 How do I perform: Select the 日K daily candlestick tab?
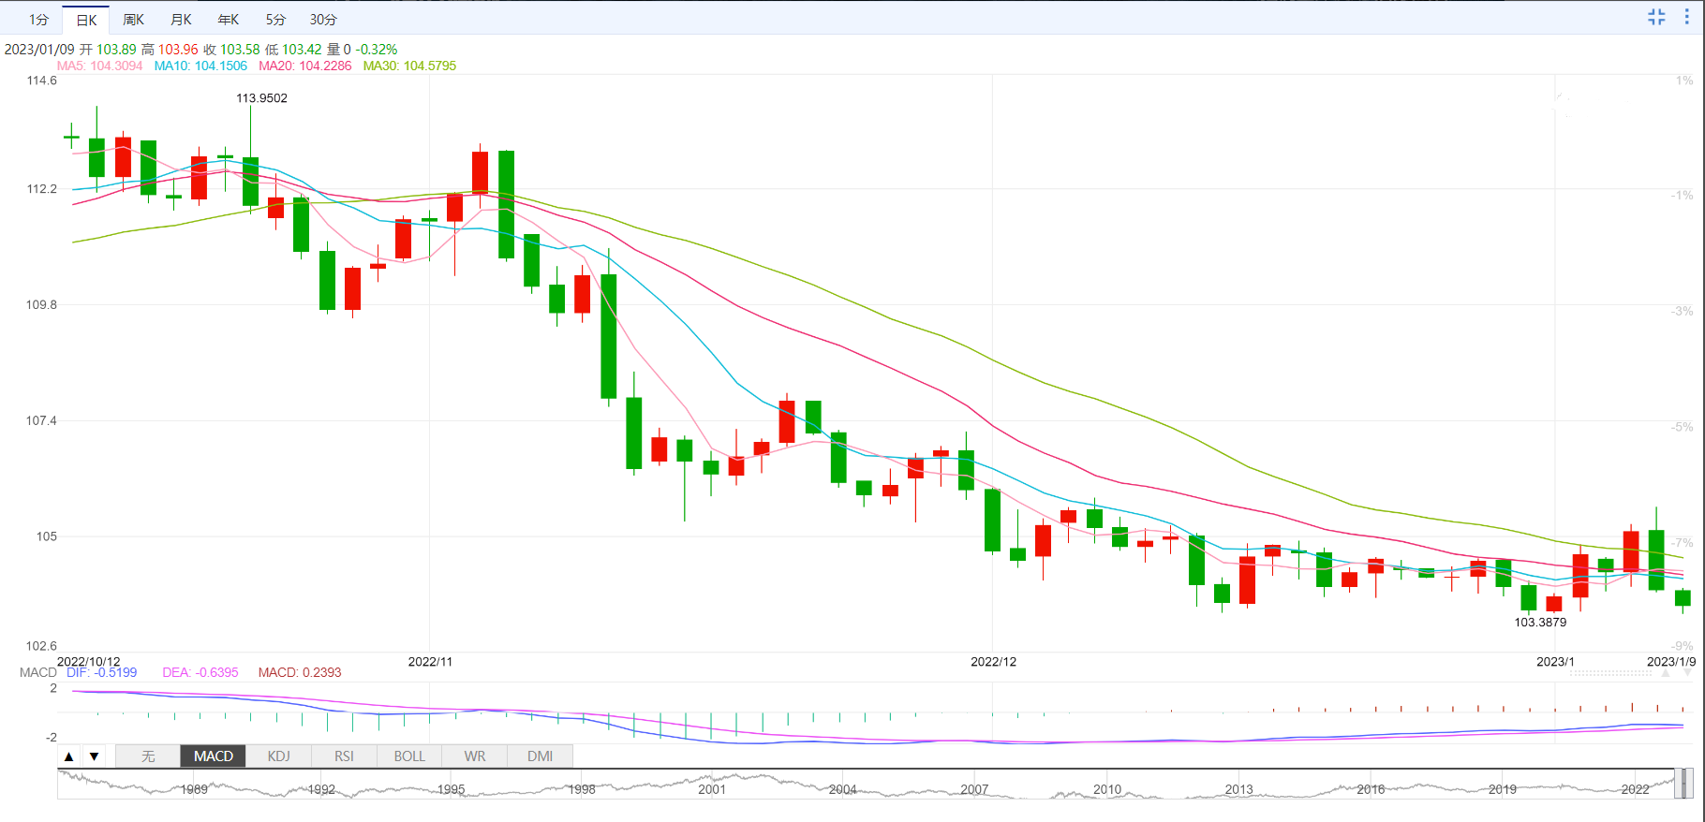click(86, 20)
